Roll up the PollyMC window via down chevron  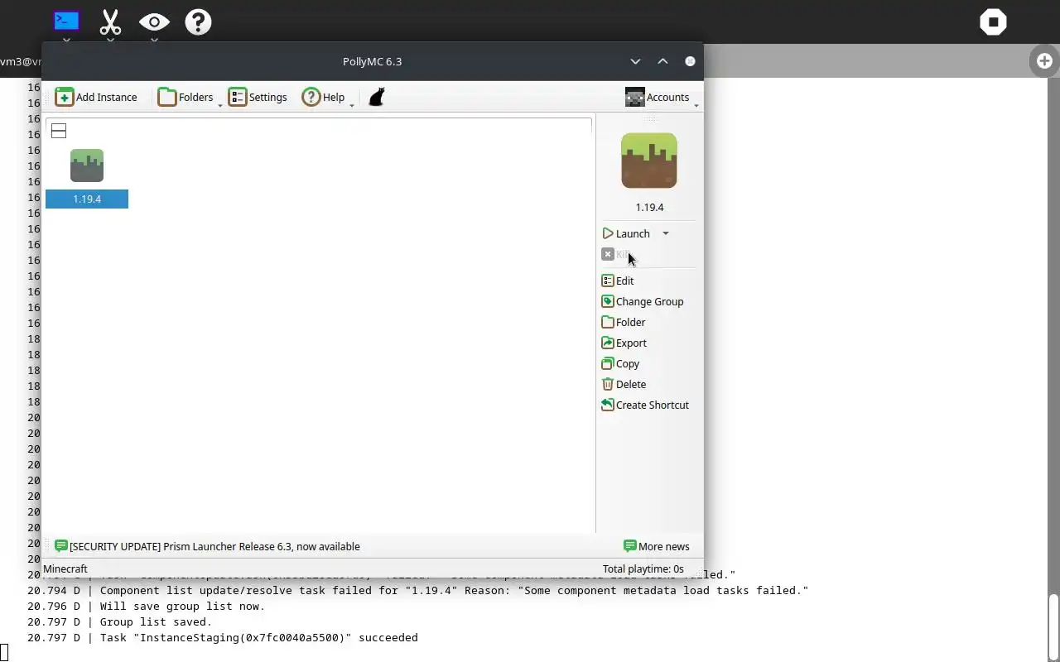[635, 61]
